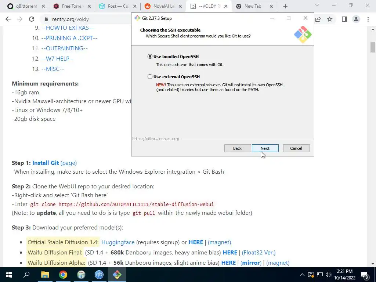
Task: Show hidden system tray icons
Action: click(x=302, y=275)
